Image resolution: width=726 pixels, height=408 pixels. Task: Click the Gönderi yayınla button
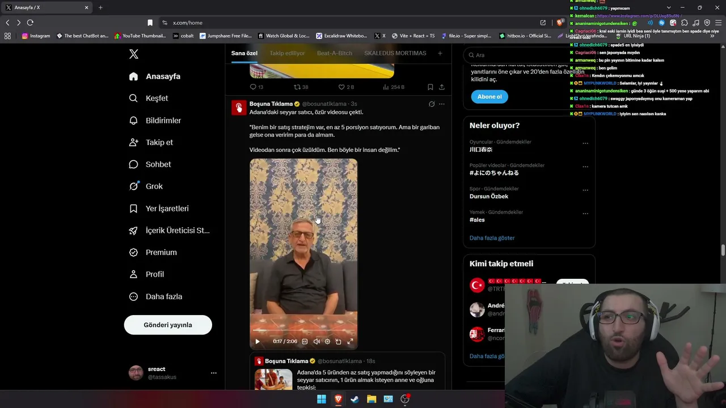(168, 325)
